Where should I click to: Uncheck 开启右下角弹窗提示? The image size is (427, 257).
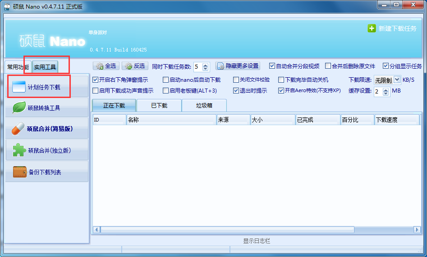coord(95,79)
